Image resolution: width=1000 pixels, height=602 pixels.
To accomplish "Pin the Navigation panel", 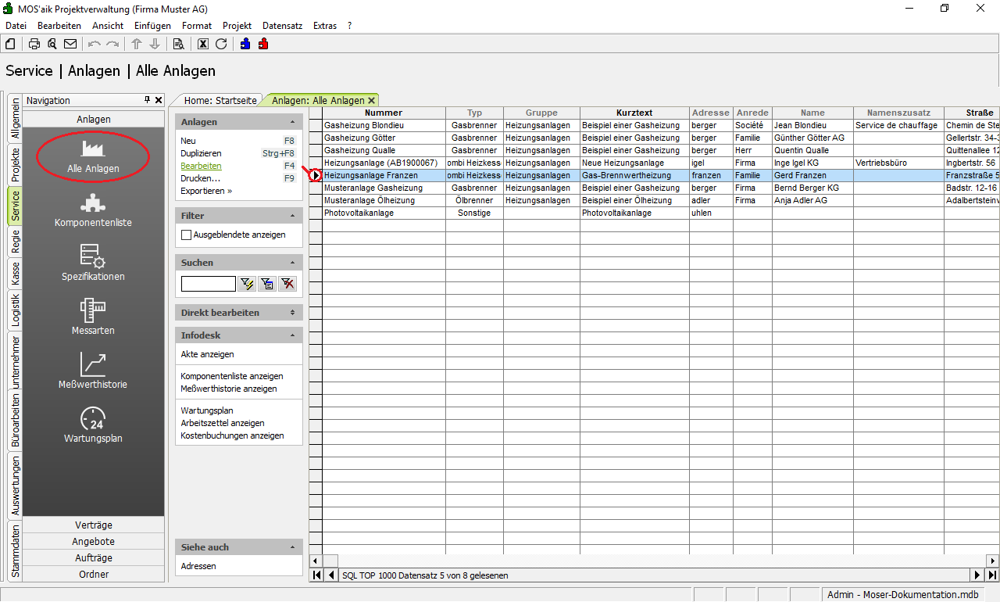I will tap(147, 100).
